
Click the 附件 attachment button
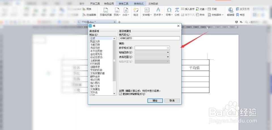click(x=200, y=15)
